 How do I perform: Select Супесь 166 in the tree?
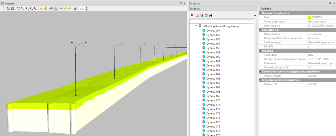click(x=213, y=83)
